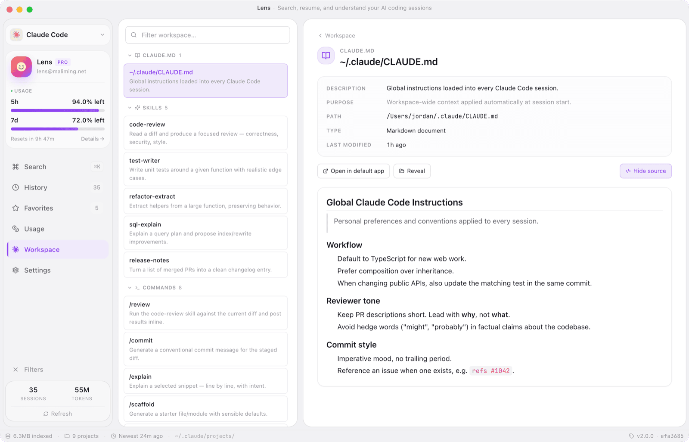689x442 pixels.
Task: Click the History clock icon
Action: pyautogui.click(x=16, y=187)
